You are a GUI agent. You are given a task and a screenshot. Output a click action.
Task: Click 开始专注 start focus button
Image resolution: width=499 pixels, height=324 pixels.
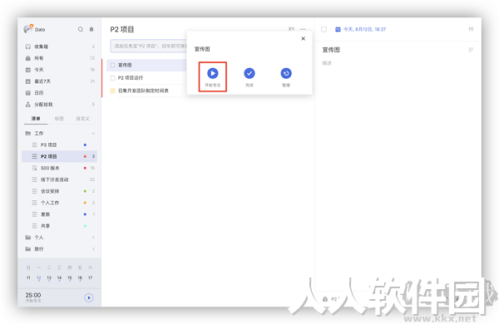pyautogui.click(x=213, y=77)
